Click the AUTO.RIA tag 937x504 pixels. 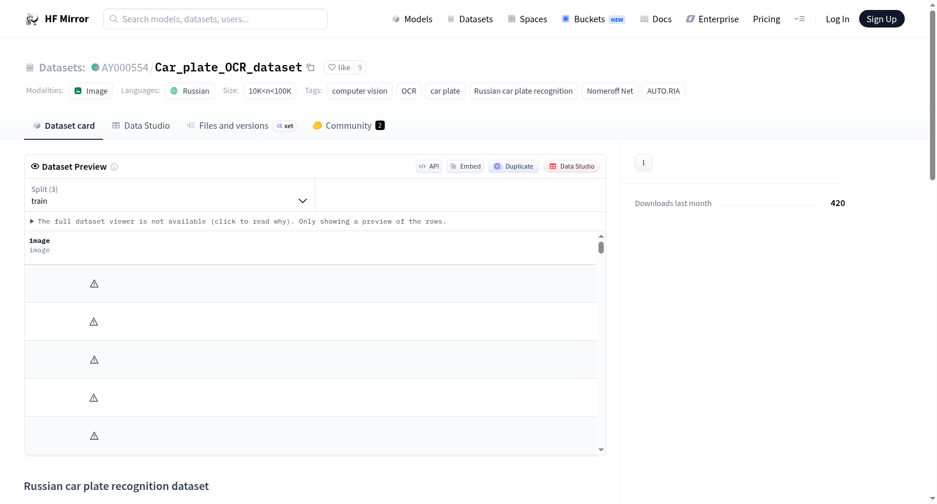(x=664, y=91)
